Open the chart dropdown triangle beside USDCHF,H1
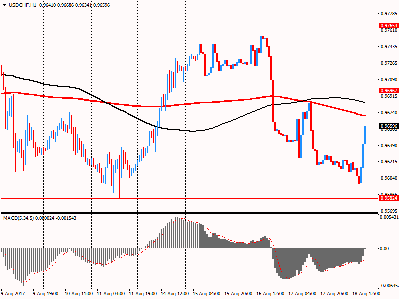399x299 pixels. tap(5, 5)
